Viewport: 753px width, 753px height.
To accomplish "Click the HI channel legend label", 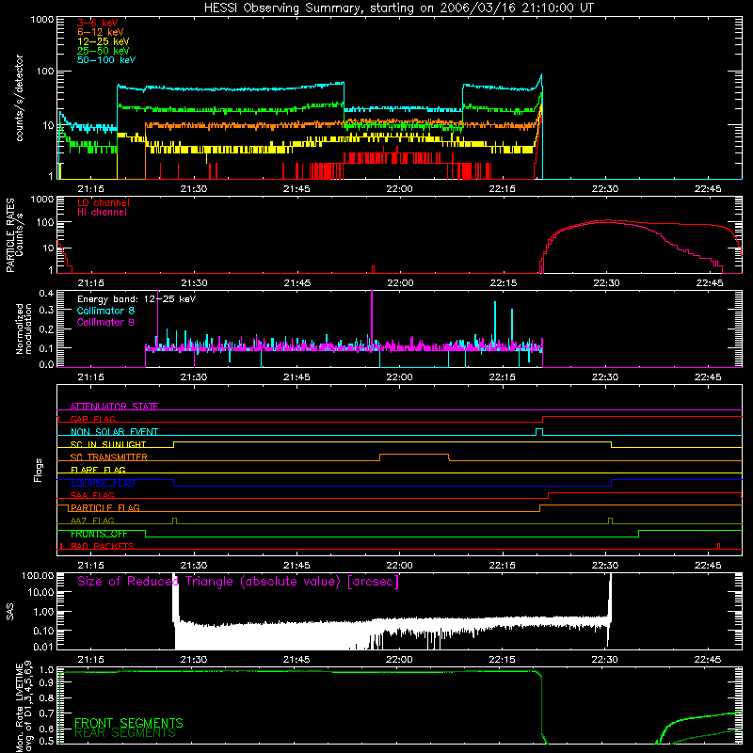I will pyautogui.click(x=102, y=212).
